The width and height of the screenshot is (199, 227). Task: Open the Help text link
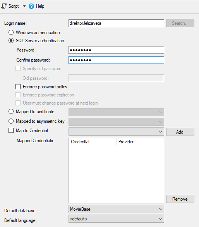pyautogui.click(x=40, y=6)
